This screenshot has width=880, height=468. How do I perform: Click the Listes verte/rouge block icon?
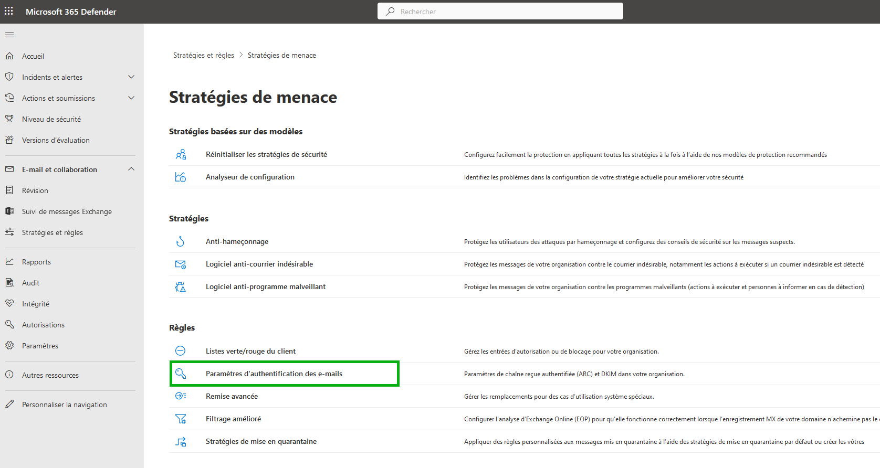point(180,351)
